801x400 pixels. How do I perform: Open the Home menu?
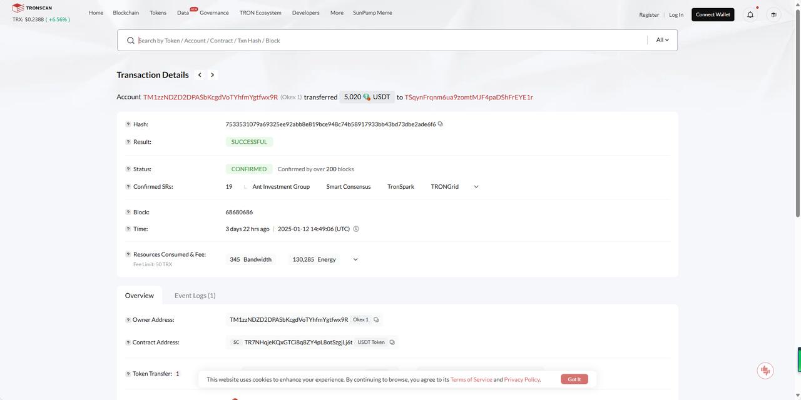(96, 12)
